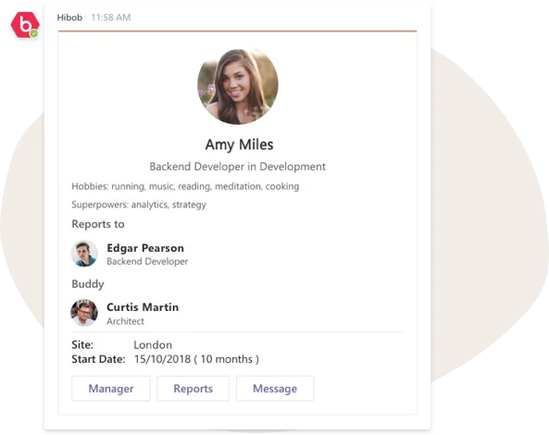Click the Edgar Pearson name
Screen dimensions: 549x435
[145, 248]
